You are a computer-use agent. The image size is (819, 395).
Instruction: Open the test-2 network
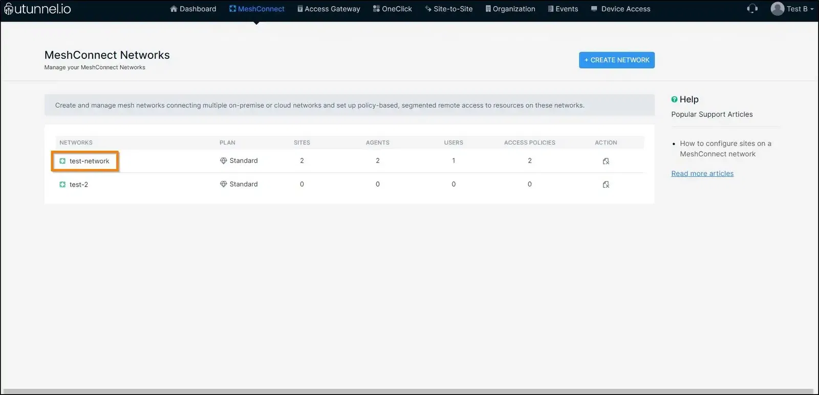79,184
